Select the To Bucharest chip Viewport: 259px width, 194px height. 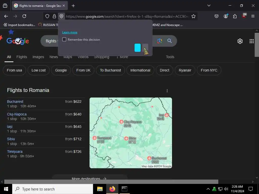tap(110, 70)
